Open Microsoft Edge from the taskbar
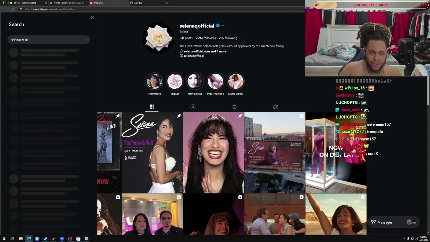Image resolution: width=430 pixels, height=242 pixels. pyautogui.click(x=29, y=239)
